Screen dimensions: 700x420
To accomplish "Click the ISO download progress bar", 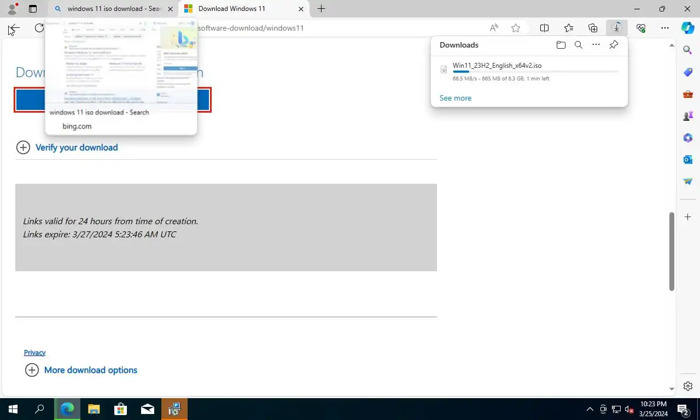I will coord(536,72).
